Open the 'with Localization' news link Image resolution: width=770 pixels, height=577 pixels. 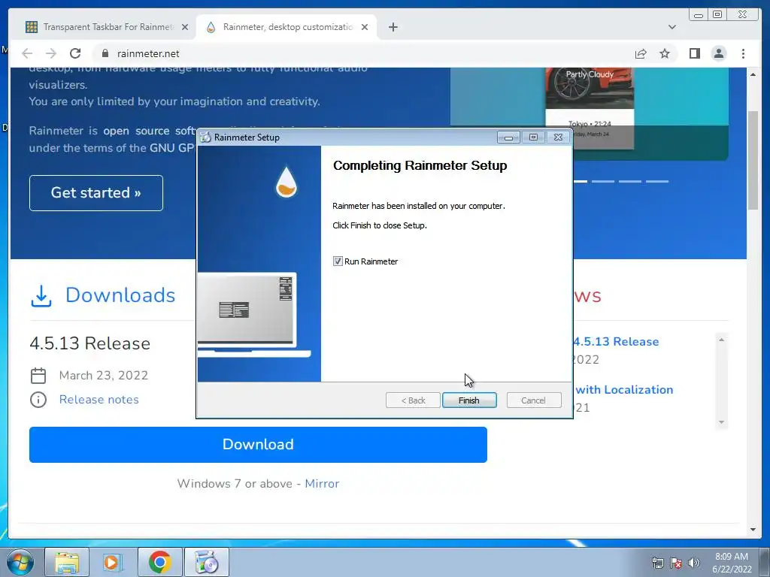[623, 390]
